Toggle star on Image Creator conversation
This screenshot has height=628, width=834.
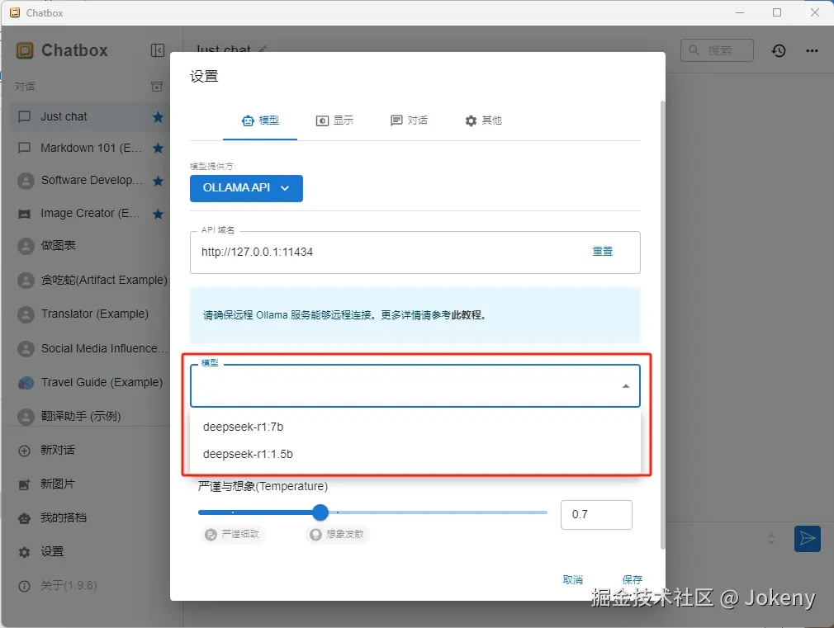click(158, 214)
